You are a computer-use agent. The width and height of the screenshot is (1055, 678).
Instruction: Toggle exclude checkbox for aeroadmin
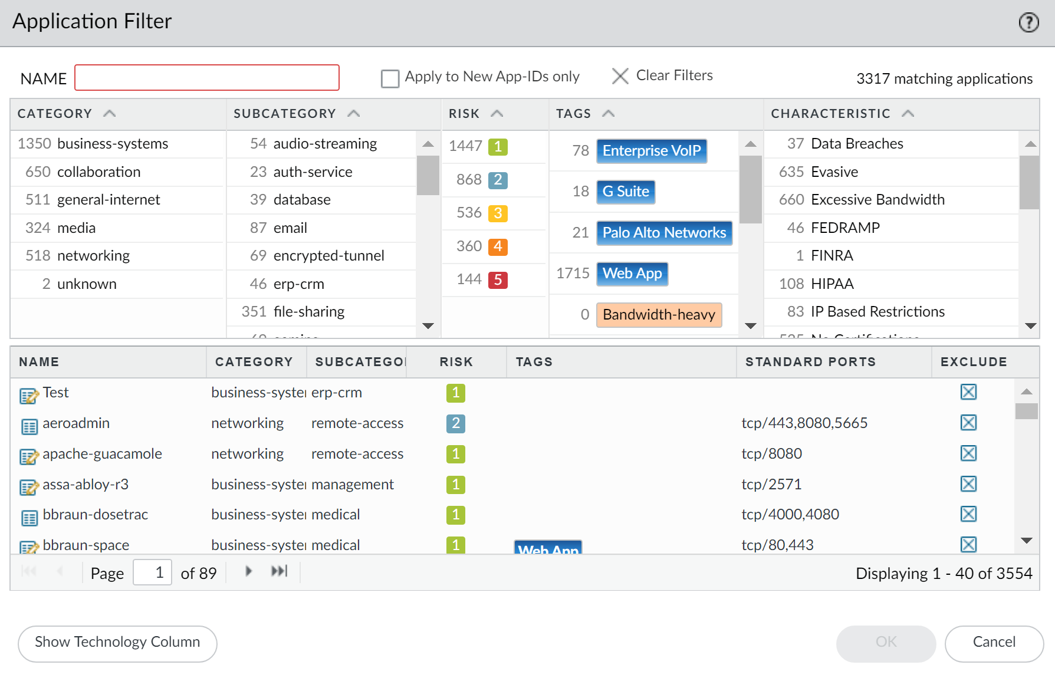click(968, 423)
